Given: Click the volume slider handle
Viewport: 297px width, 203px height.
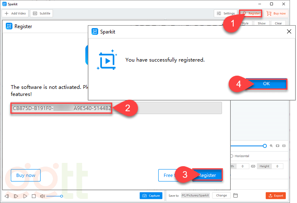Looking at the screenshot, I should pos(62,196).
